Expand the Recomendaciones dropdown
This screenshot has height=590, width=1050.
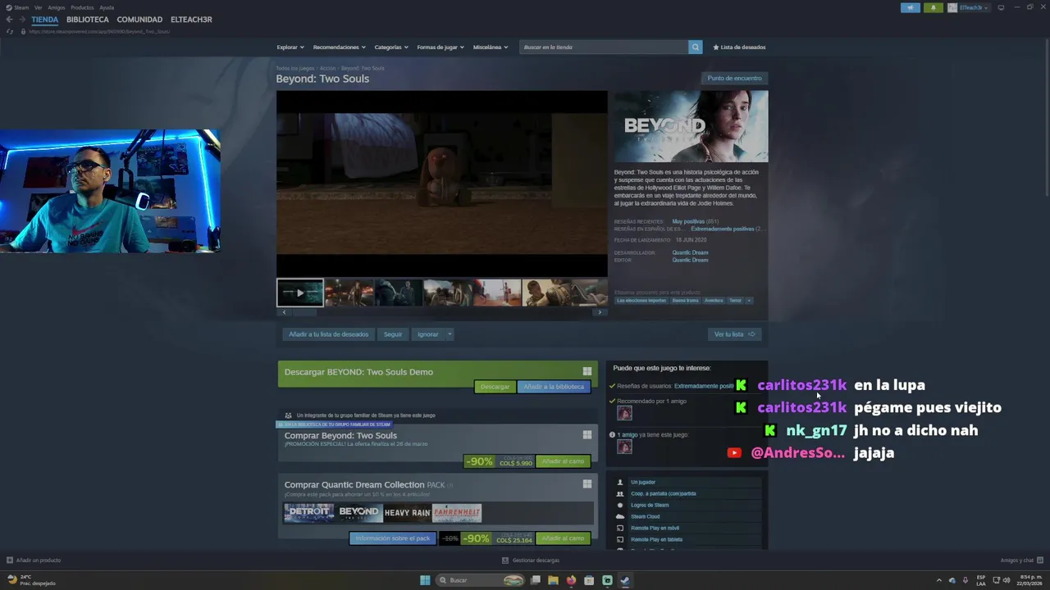(340, 47)
